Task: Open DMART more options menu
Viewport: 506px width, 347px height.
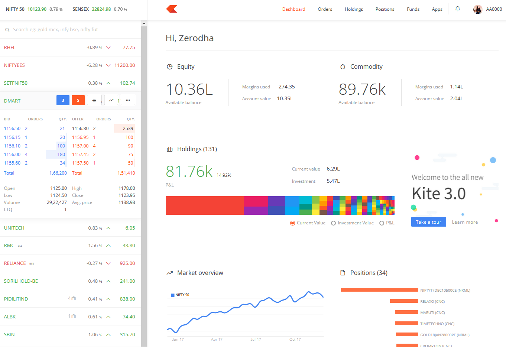Action: click(128, 100)
